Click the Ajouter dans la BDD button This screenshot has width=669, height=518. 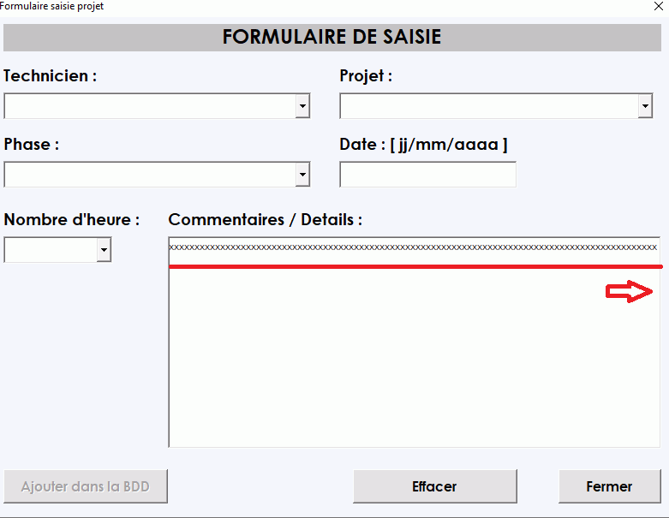tap(85, 486)
